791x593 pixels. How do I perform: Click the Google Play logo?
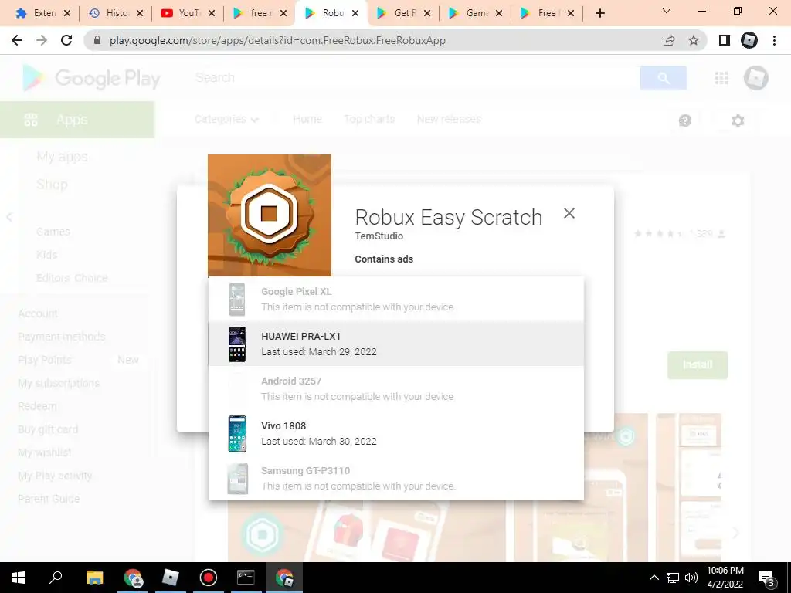[91, 78]
